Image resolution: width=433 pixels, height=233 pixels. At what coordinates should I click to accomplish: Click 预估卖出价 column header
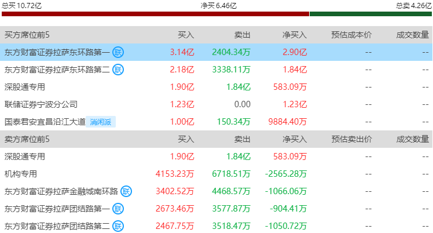point(351,139)
